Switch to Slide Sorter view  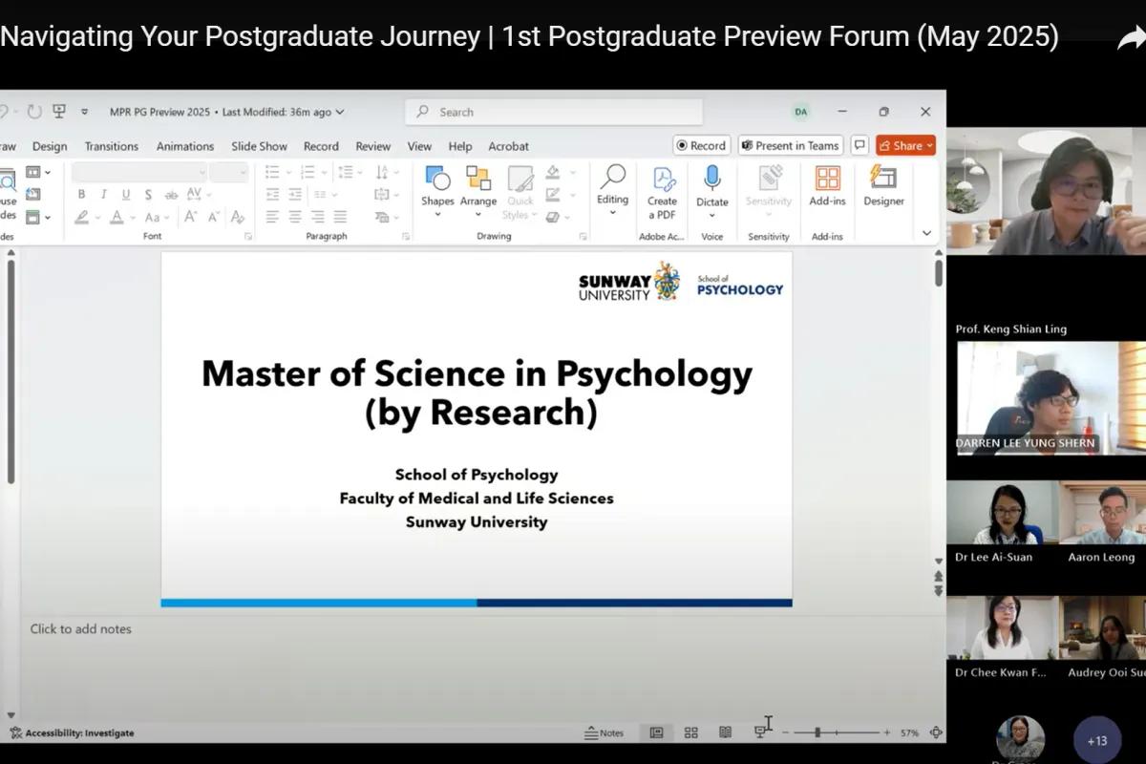tap(691, 732)
